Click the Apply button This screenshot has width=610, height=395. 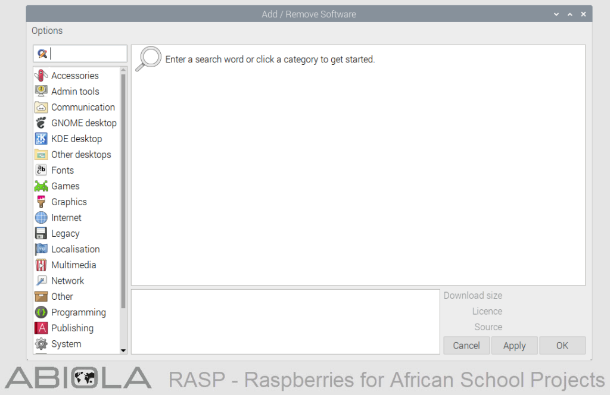pyautogui.click(x=514, y=345)
